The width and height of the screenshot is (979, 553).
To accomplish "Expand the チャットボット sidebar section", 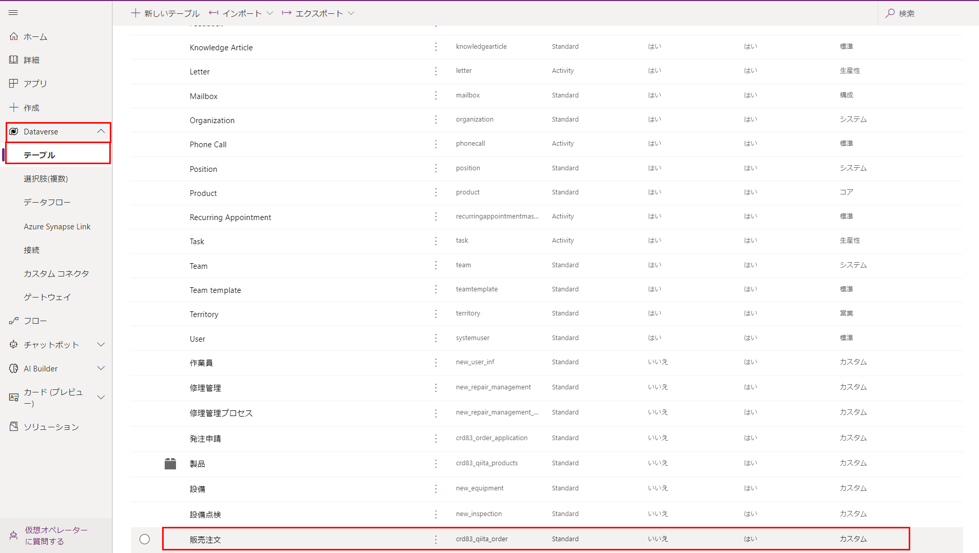I will tap(101, 344).
